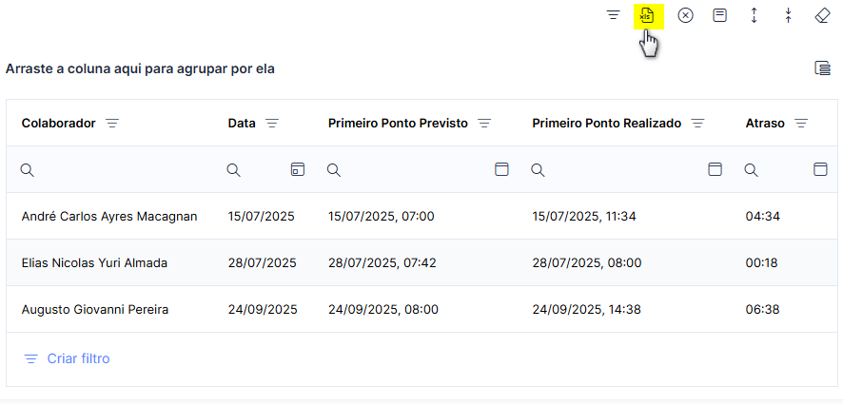Collapse all rows with inward arrows icon
Viewport: 843px width, 405px height.
point(788,15)
